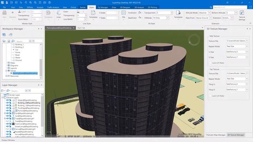Click the Layer Manager search magnifier icon
This screenshot has width=253, height=142.
8,91
